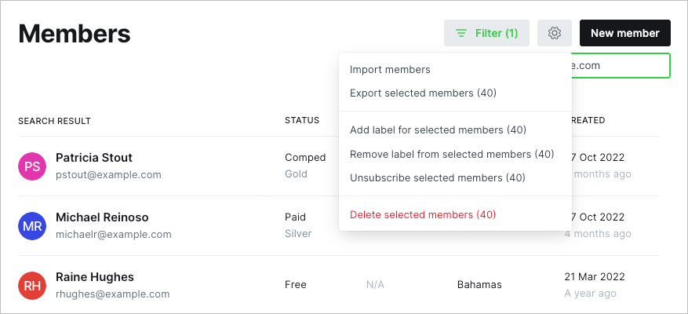The height and width of the screenshot is (314, 688).
Task: Open Michael Reinoso's member name
Action: [102, 217]
